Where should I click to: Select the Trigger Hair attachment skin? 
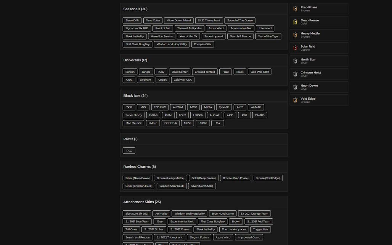click(x=260, y=229)
